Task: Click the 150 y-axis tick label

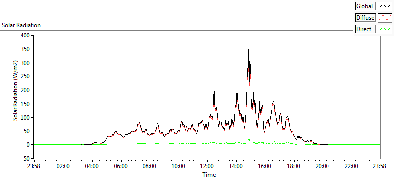Action: tap(25, 104)
